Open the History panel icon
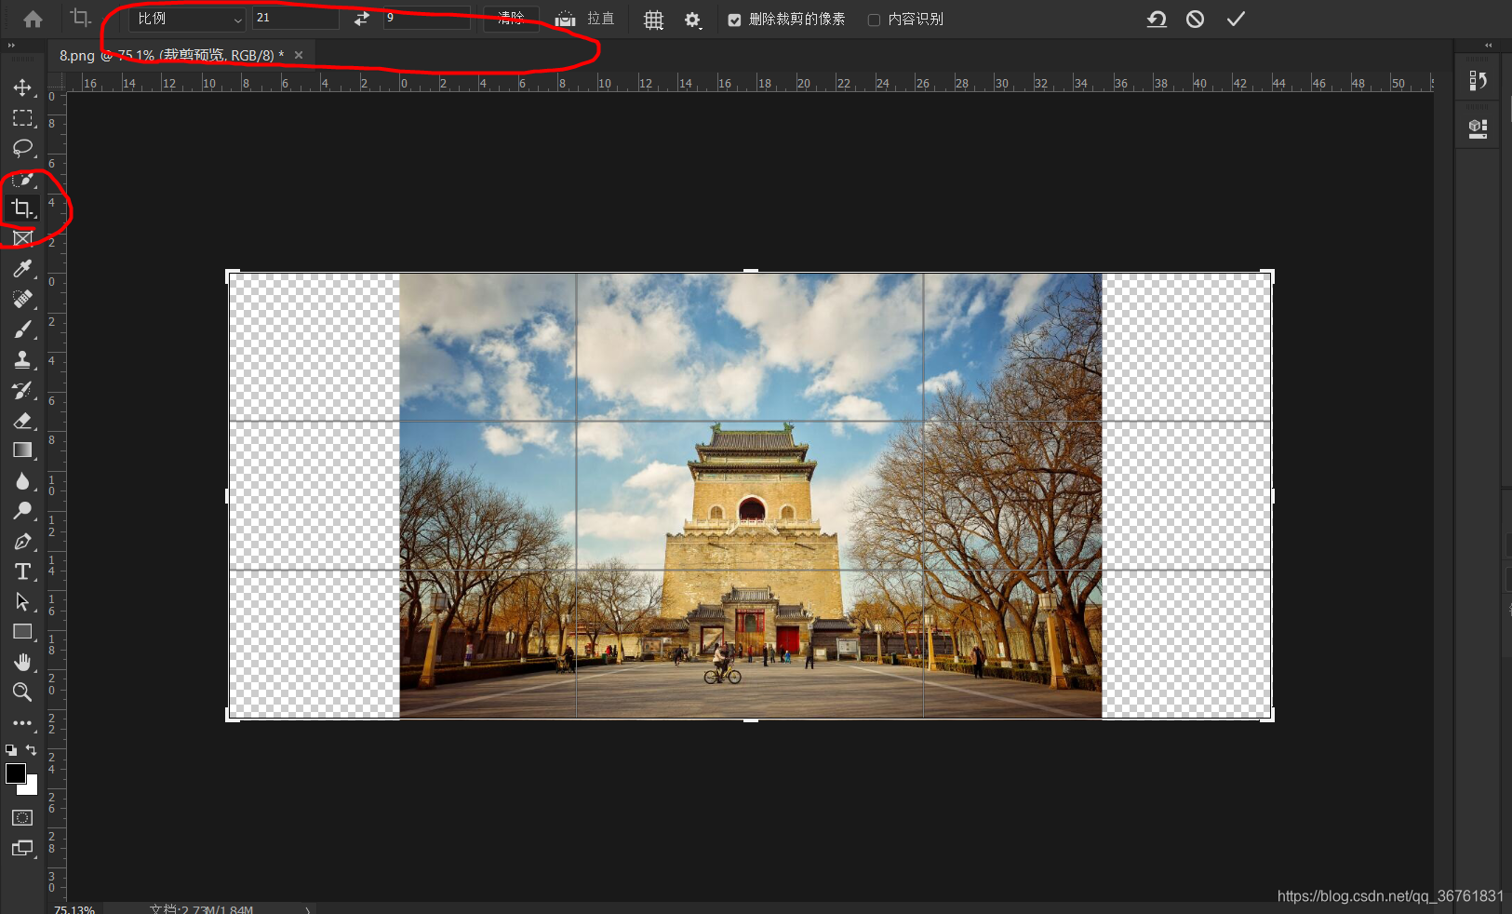 [x=1478, y=82]
